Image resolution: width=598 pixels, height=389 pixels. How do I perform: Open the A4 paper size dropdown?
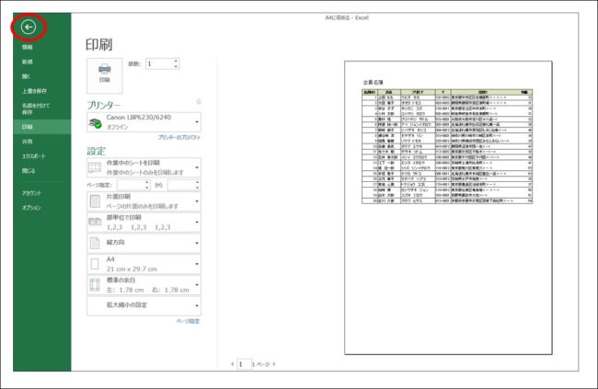click(144, 264)
